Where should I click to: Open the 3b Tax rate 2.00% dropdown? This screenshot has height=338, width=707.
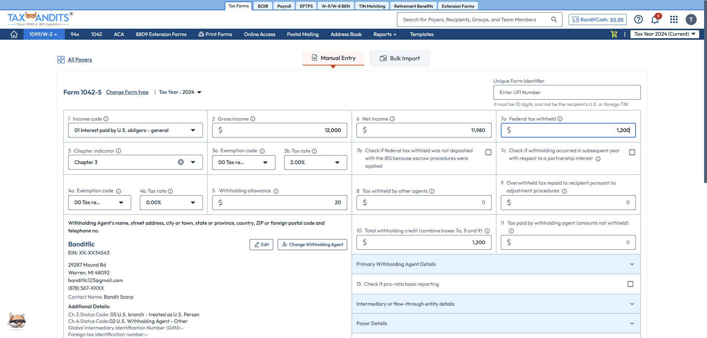coord(316,163)
